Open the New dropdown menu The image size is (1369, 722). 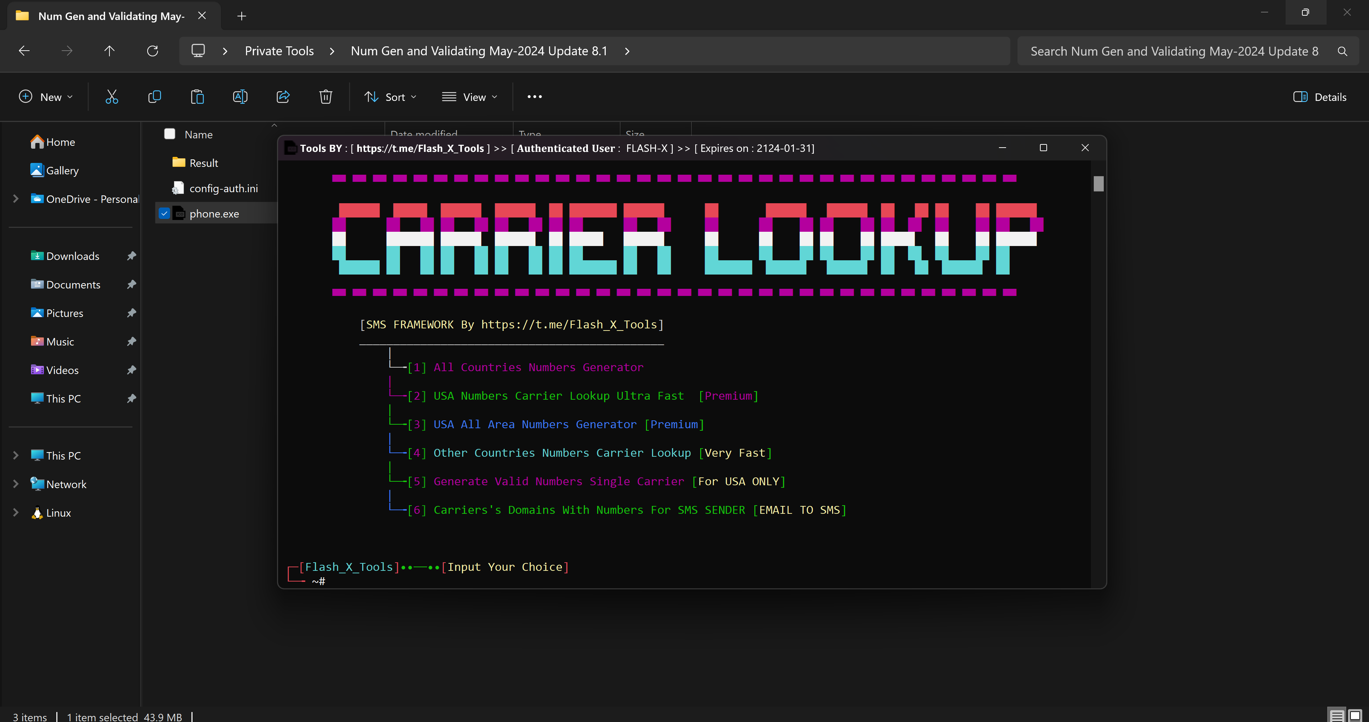(x=46, y=97)
